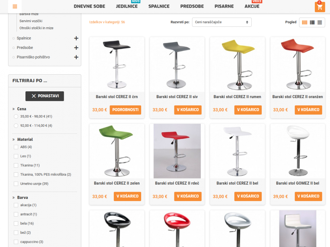Go to AKCIJE menu item
330x247 pixels.
pos(252,6)
